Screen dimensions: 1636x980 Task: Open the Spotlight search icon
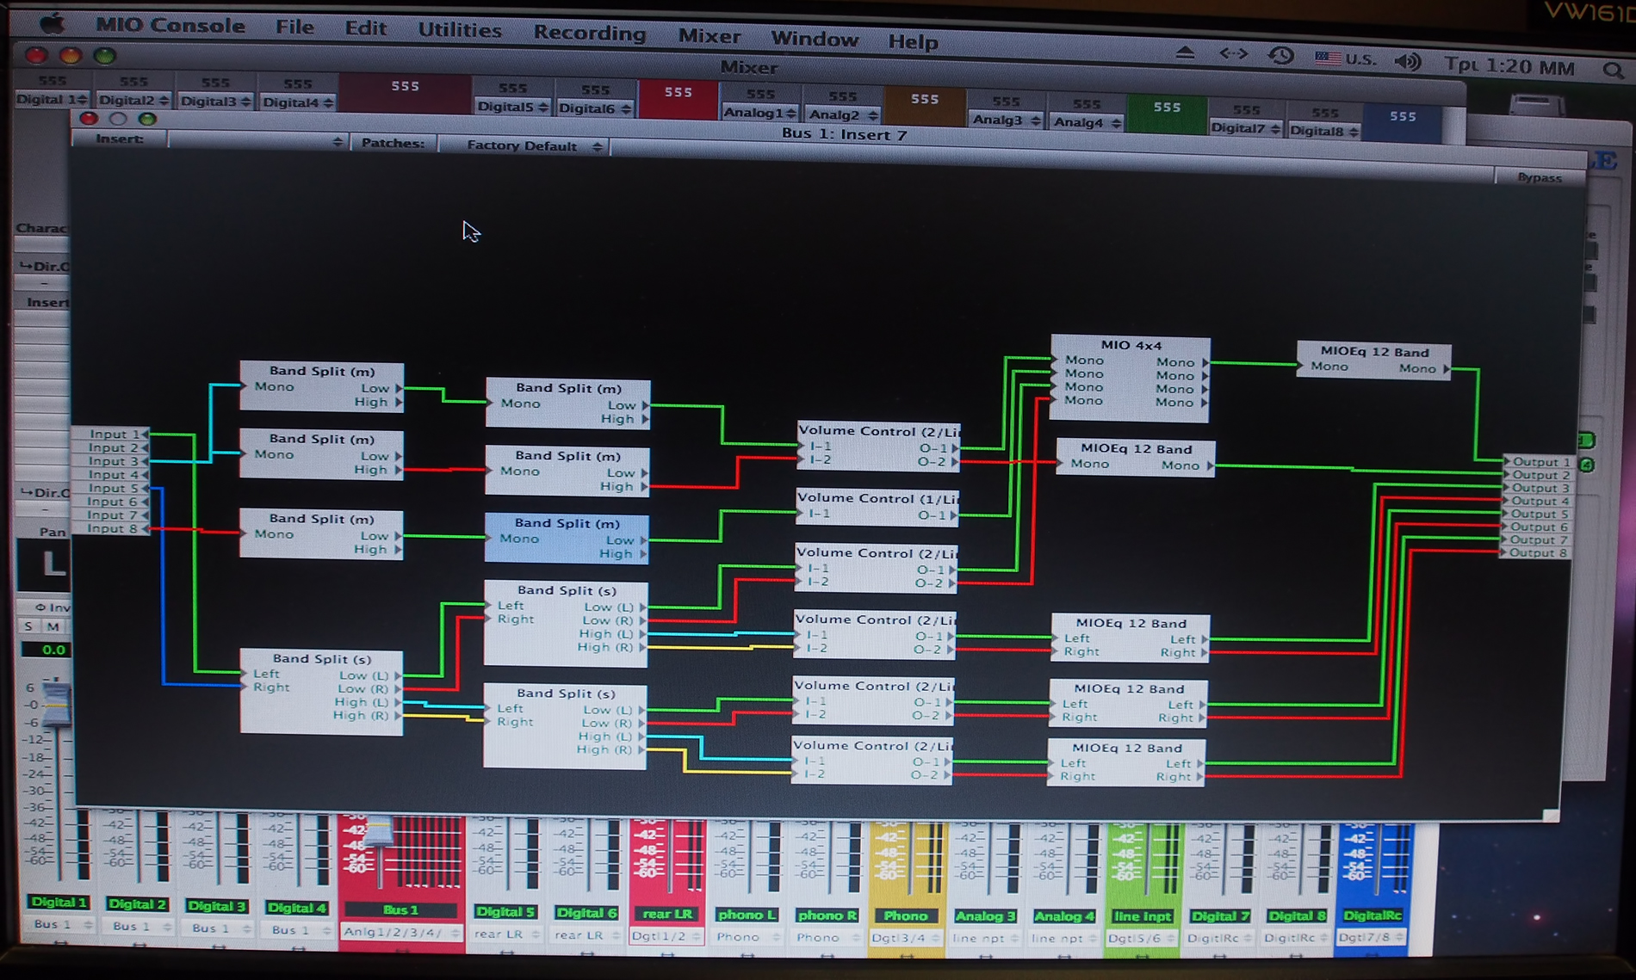pyautogui.click(x=1613, y=71)
